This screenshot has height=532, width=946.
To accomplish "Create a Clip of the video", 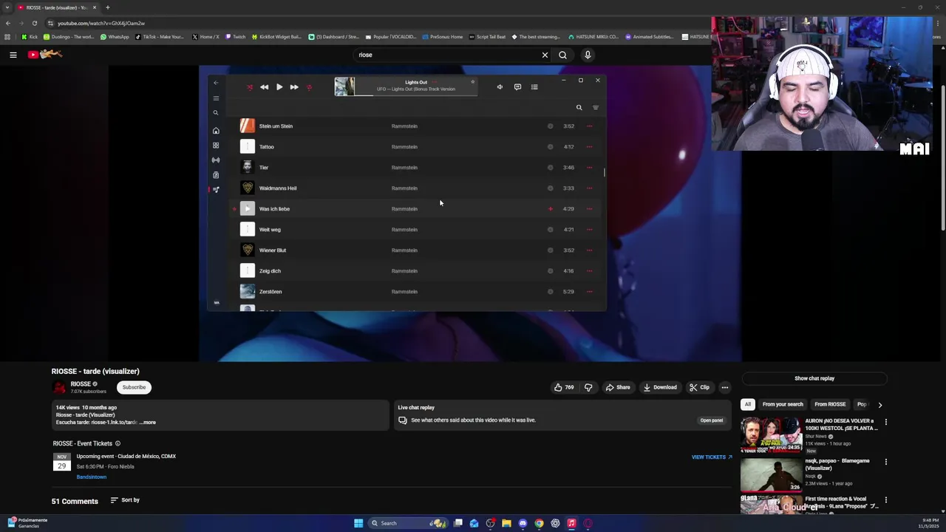I will [699, 387].
